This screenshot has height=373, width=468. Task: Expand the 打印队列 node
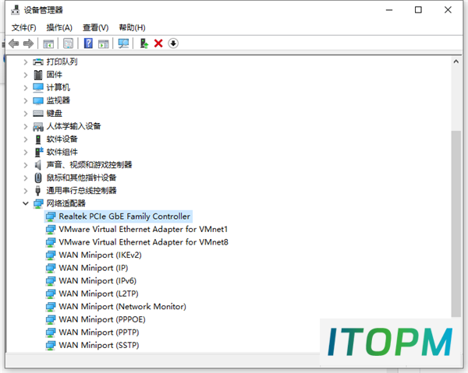[26, 62]
